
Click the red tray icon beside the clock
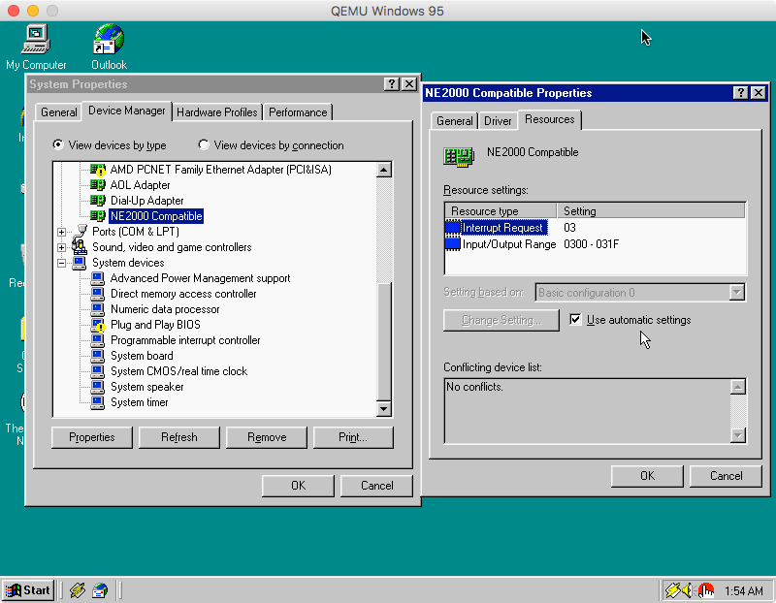pos(705,590)
